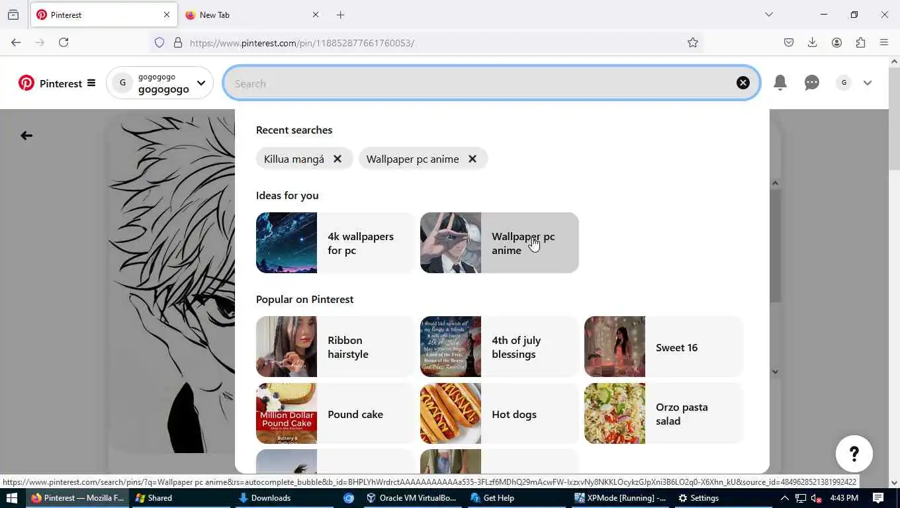Open the Firefox downloads panel
Screen dimensions: 900x508
tap(813, 42)
